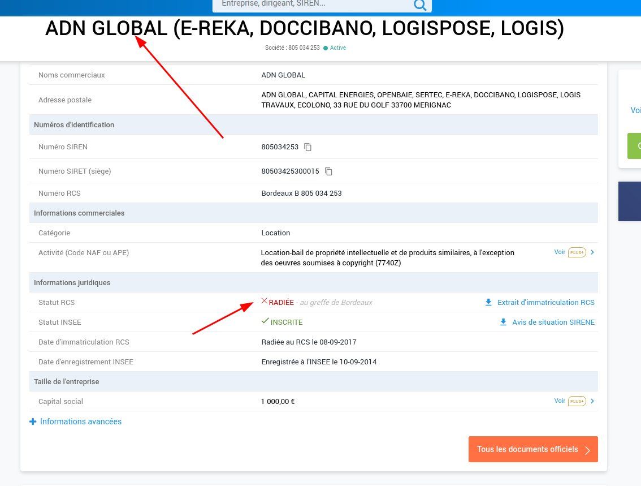
Task: Click the chevron in the Capital social row
Action: 592,401
